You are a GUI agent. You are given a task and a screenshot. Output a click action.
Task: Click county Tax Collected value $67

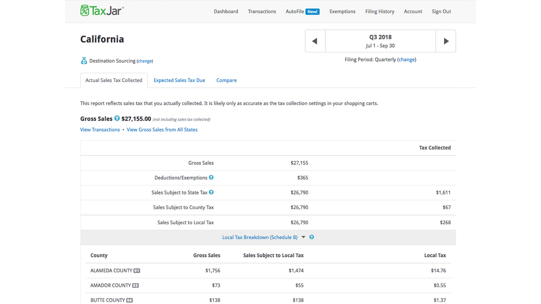tap(447, 207)
